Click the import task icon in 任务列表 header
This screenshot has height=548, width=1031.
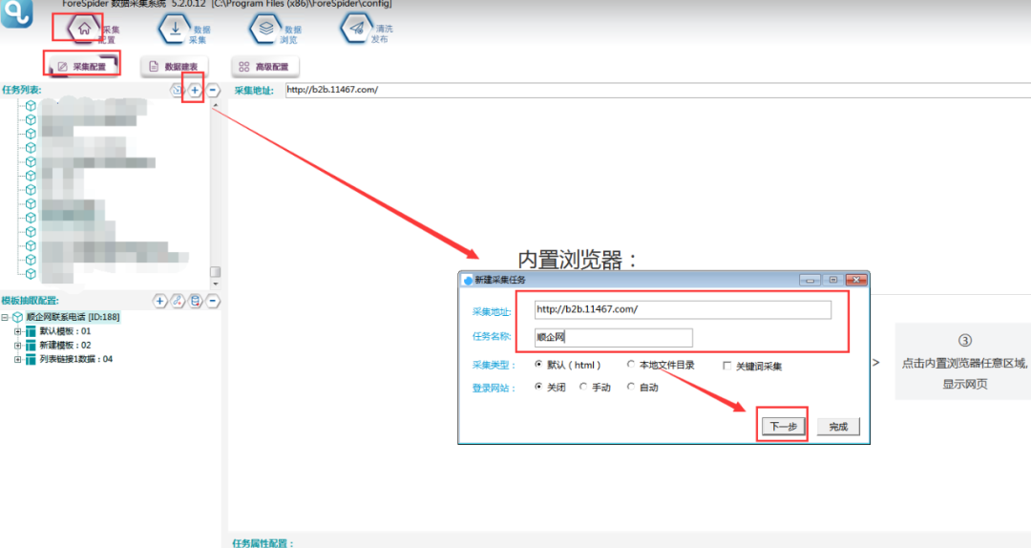point(177,90)
